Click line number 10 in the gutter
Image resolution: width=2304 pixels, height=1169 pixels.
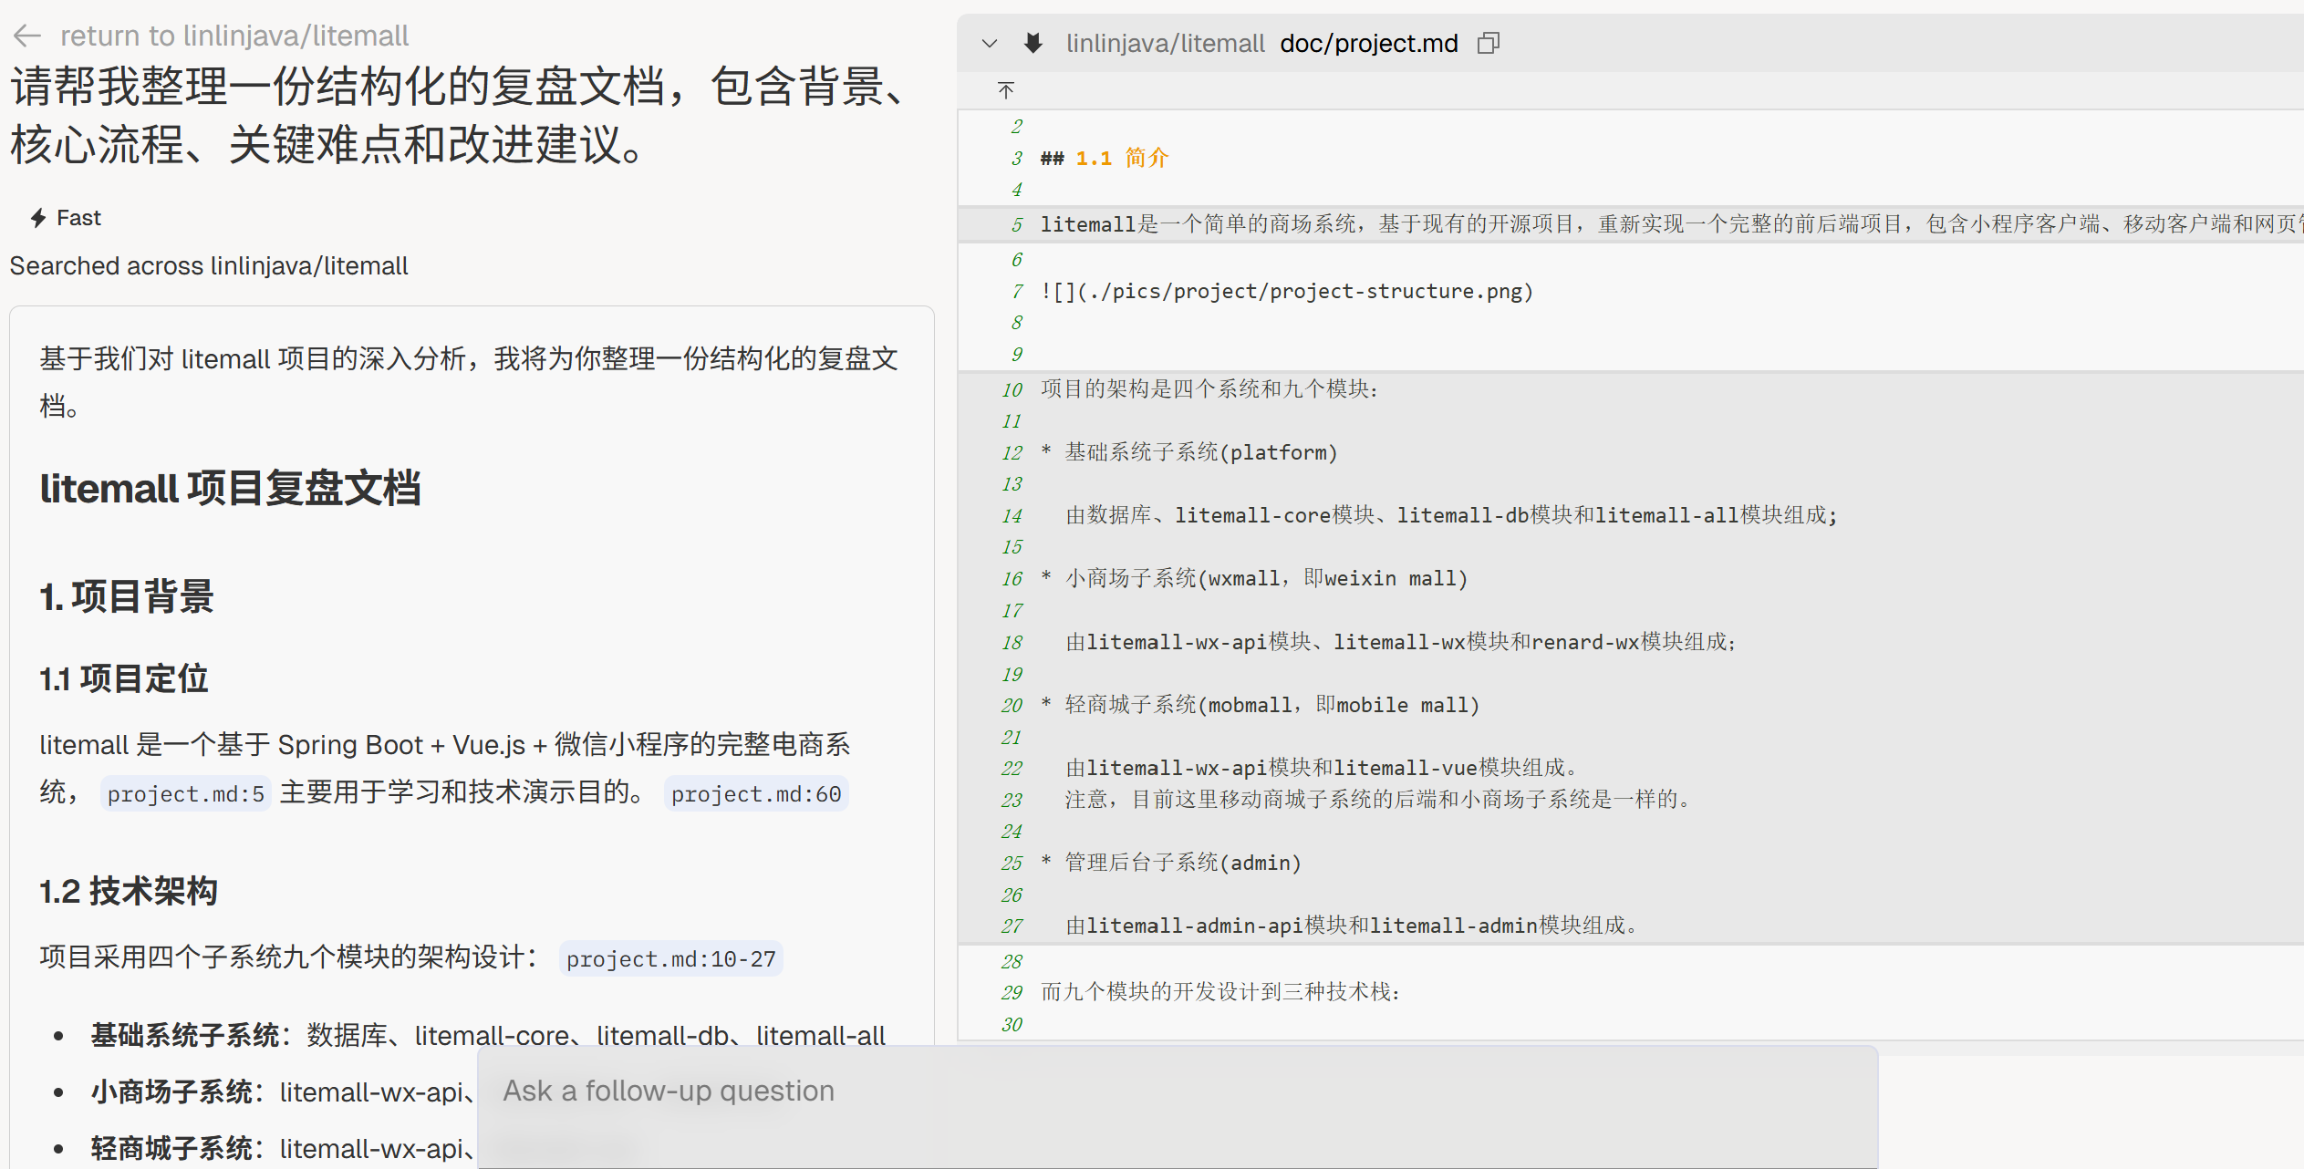pyautogui.click(x=1012, y=389)
